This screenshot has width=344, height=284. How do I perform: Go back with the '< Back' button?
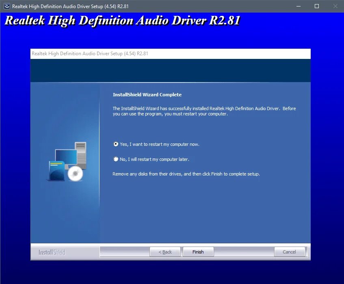pyautogui.click(x=165, y=252)
